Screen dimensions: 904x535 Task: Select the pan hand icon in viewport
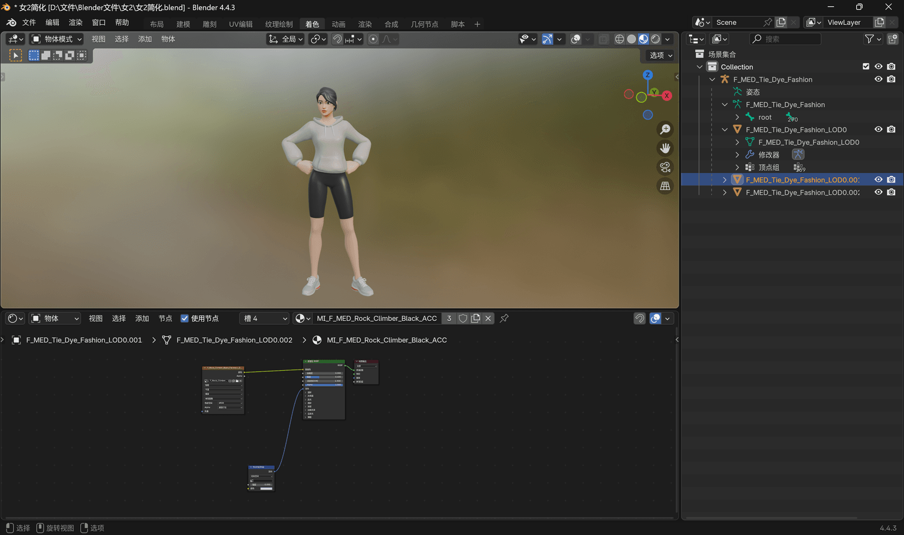click(x=665, y=148)
